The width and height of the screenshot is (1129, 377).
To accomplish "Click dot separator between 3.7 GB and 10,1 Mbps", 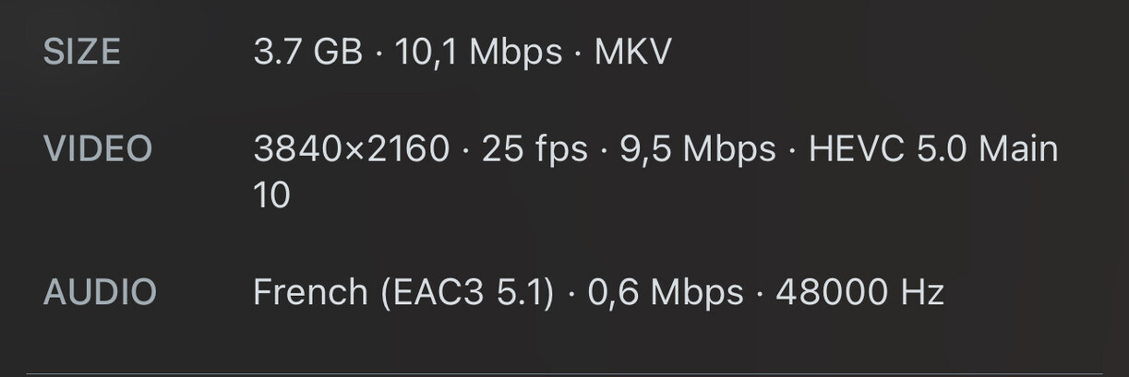I will click(x=378, y=54).
